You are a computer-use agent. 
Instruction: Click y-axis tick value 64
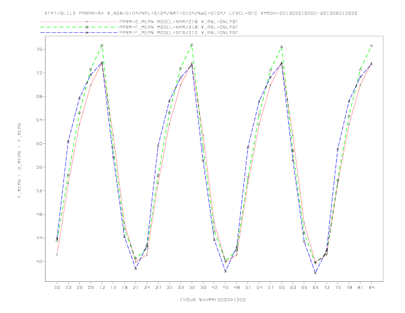tap(39, 120)
